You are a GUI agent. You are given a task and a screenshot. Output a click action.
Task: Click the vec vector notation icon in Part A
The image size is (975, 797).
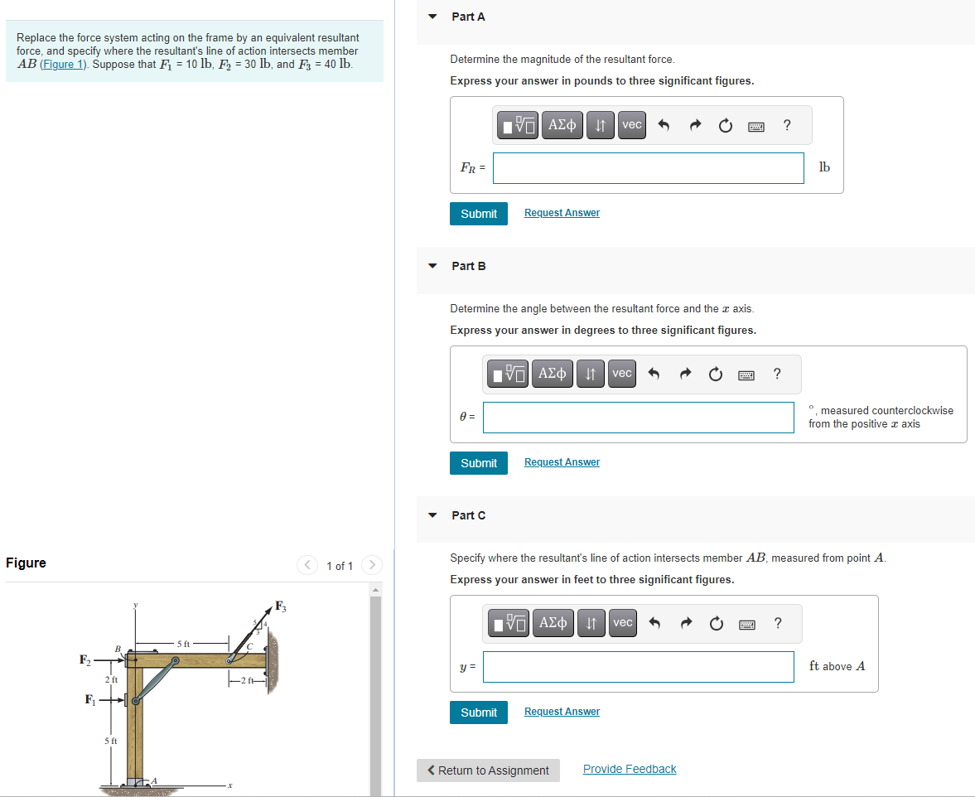[x=631, y=124]
